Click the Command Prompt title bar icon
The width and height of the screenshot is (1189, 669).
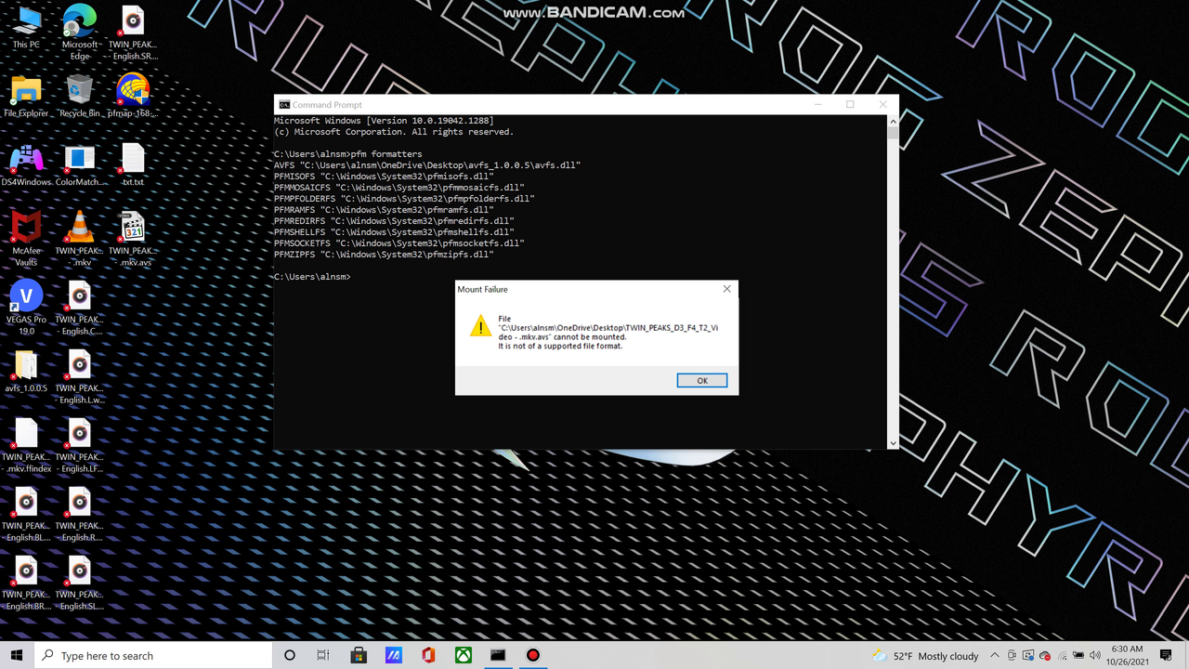(284, 105)
